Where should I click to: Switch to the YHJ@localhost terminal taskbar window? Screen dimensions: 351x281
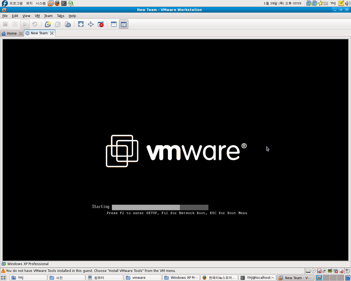coord(257,278)
